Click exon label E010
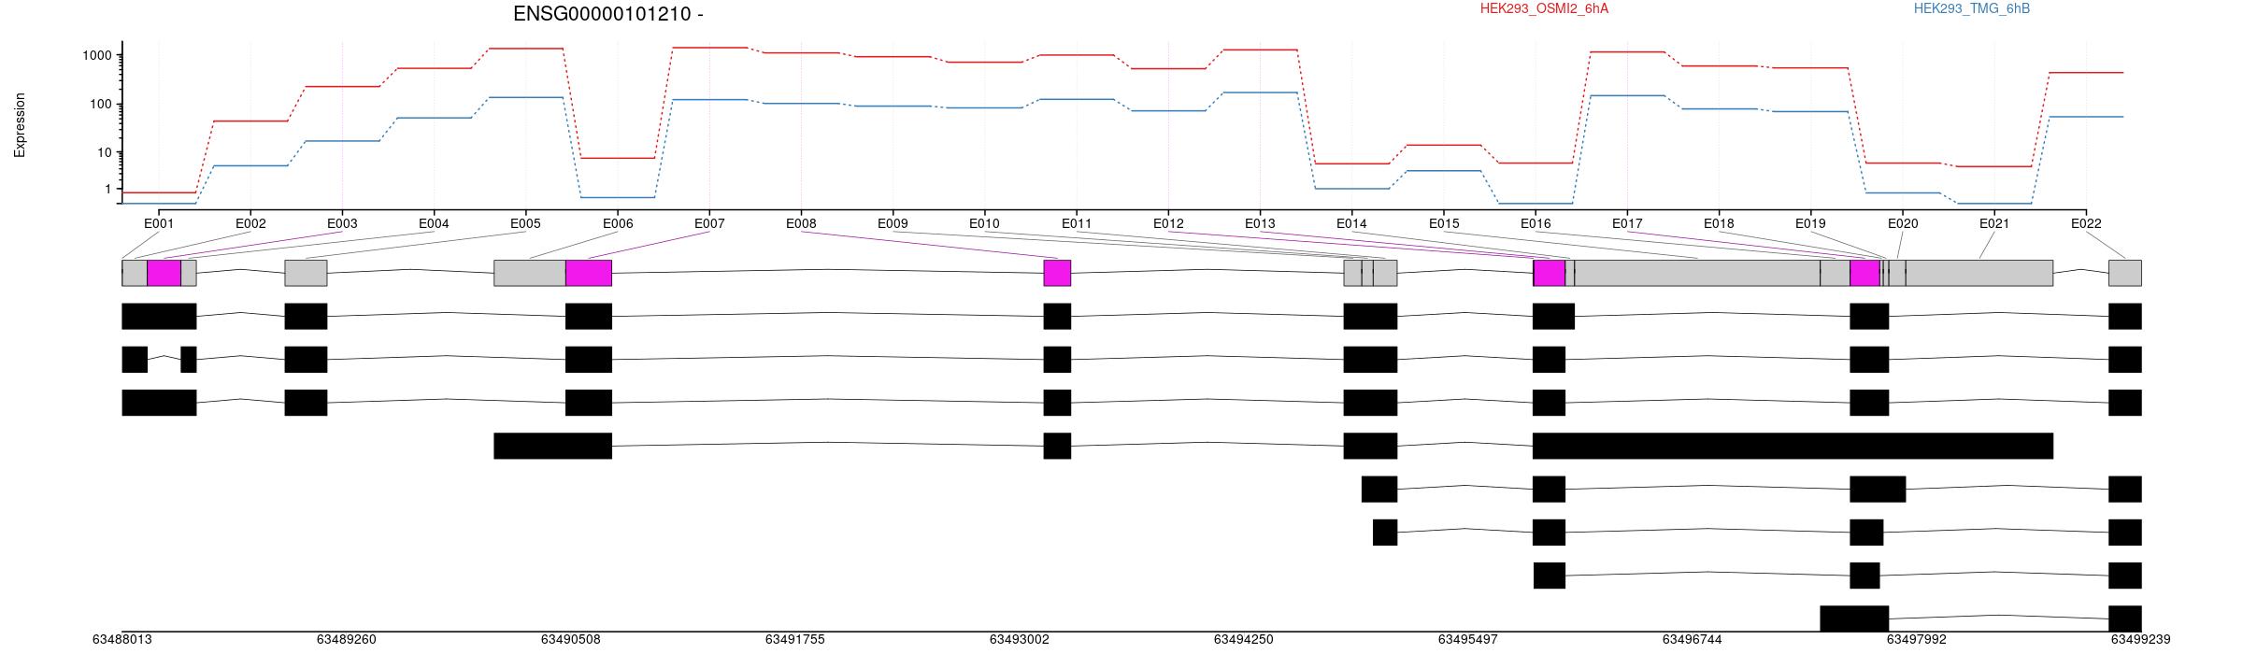The width and height of the screenshot is (2243, 654). [x=984, y=223]
